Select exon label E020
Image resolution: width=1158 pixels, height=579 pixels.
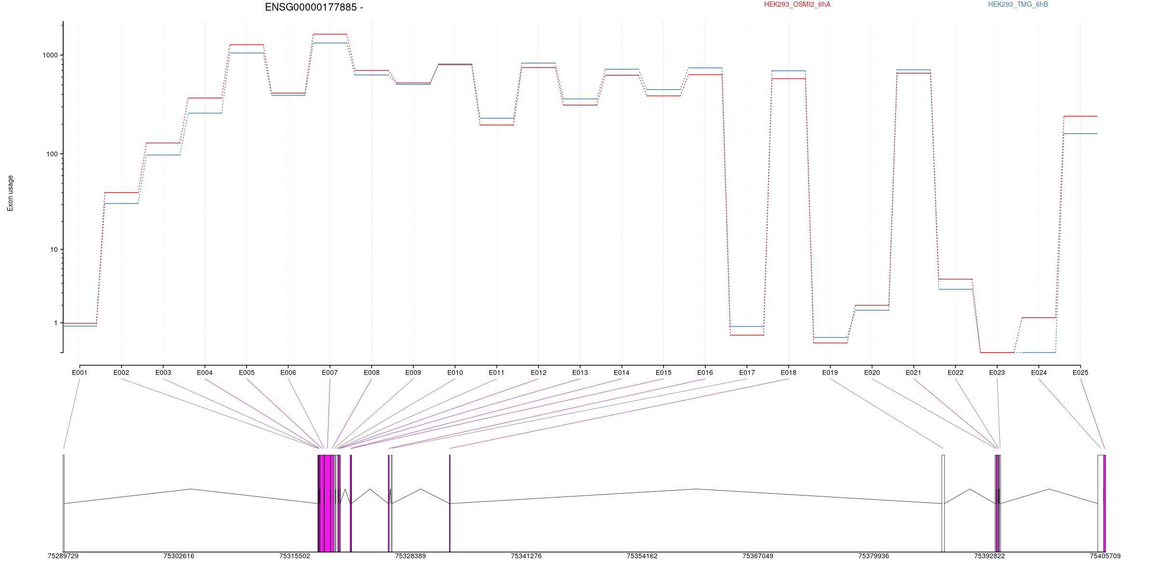872,372
